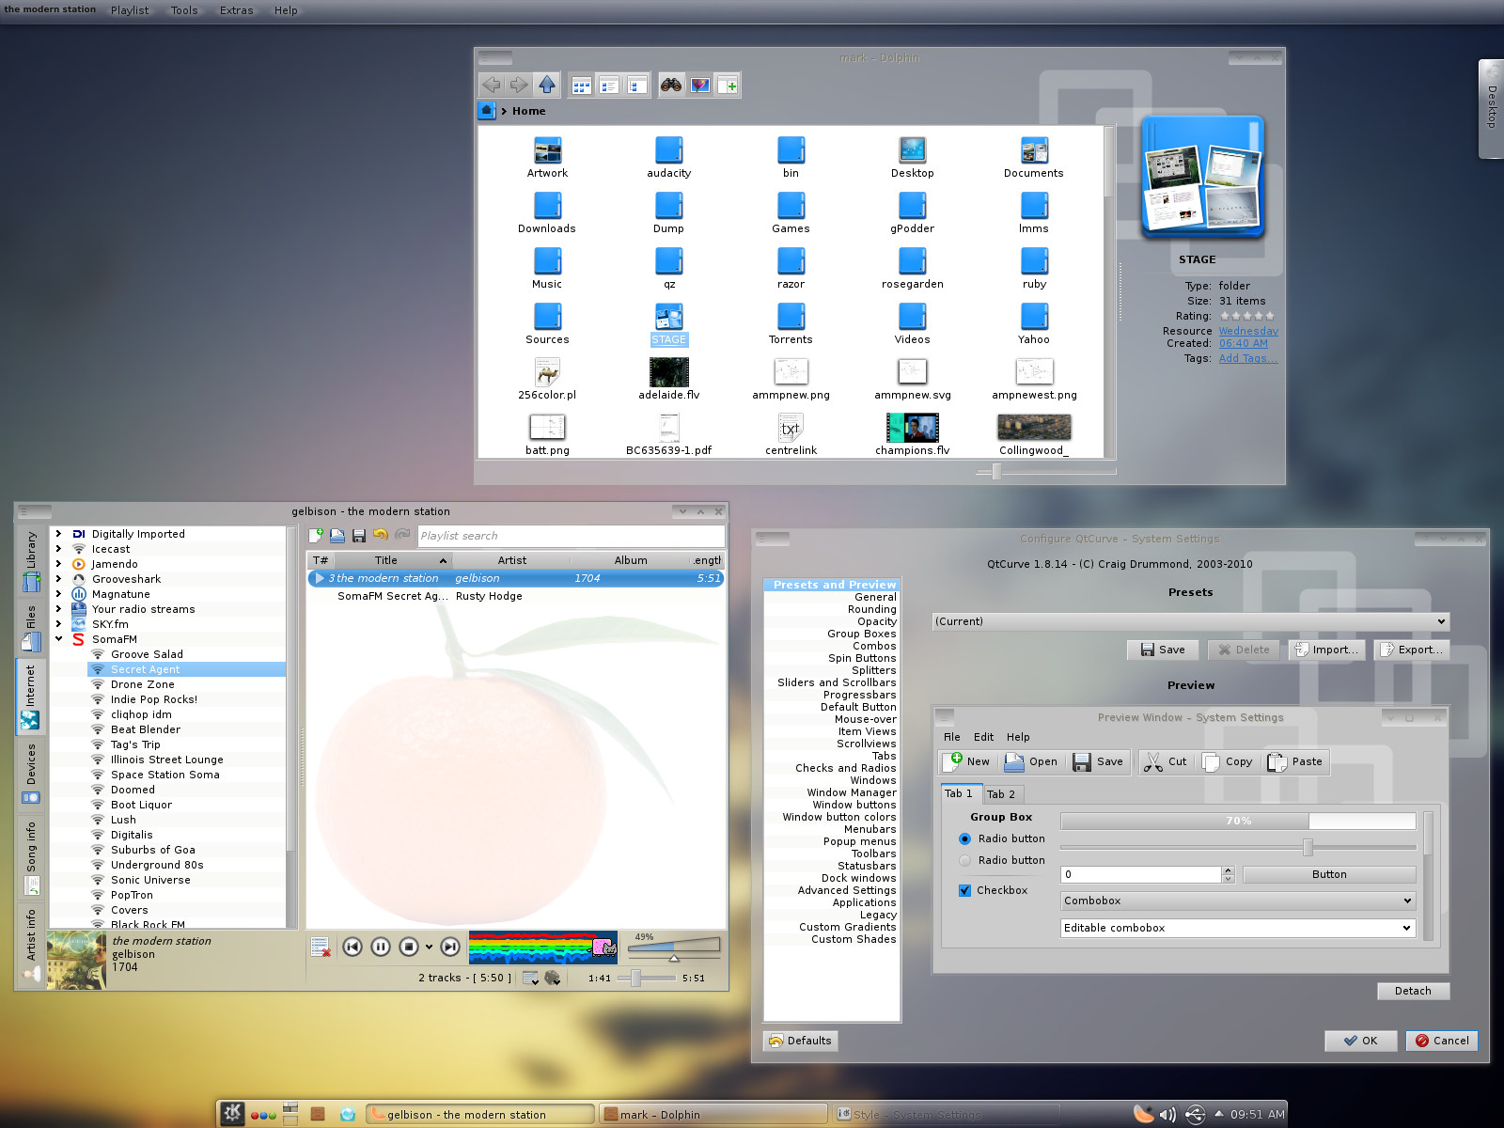Sort the playlist by Artist column
This screenshot has width=1504, height=1128.
click(x=511, y=560)
